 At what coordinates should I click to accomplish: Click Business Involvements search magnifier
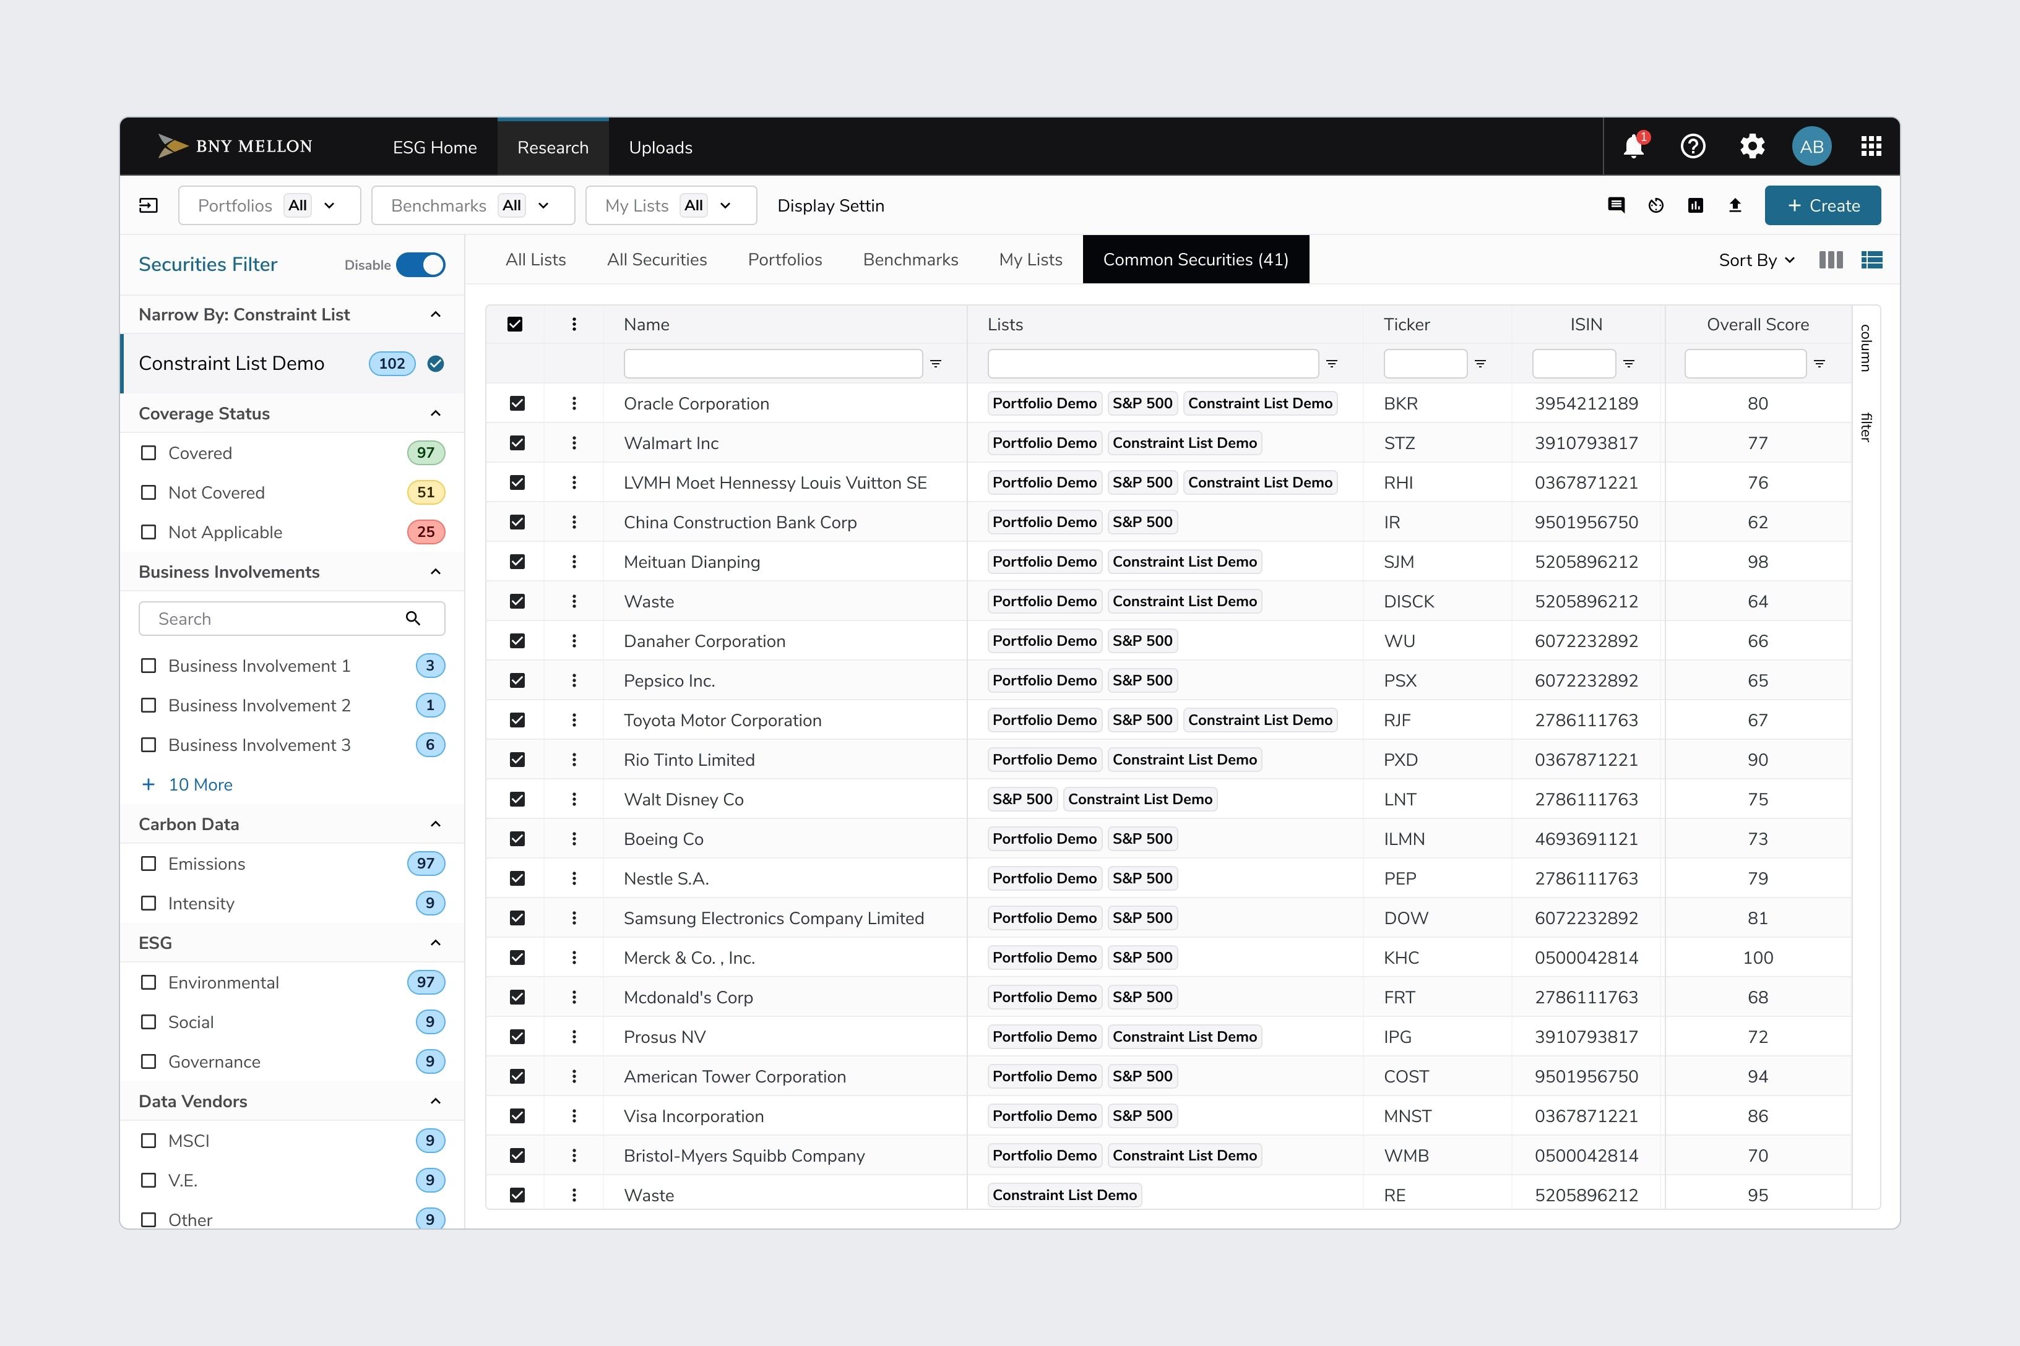click(x=413, y=619)
